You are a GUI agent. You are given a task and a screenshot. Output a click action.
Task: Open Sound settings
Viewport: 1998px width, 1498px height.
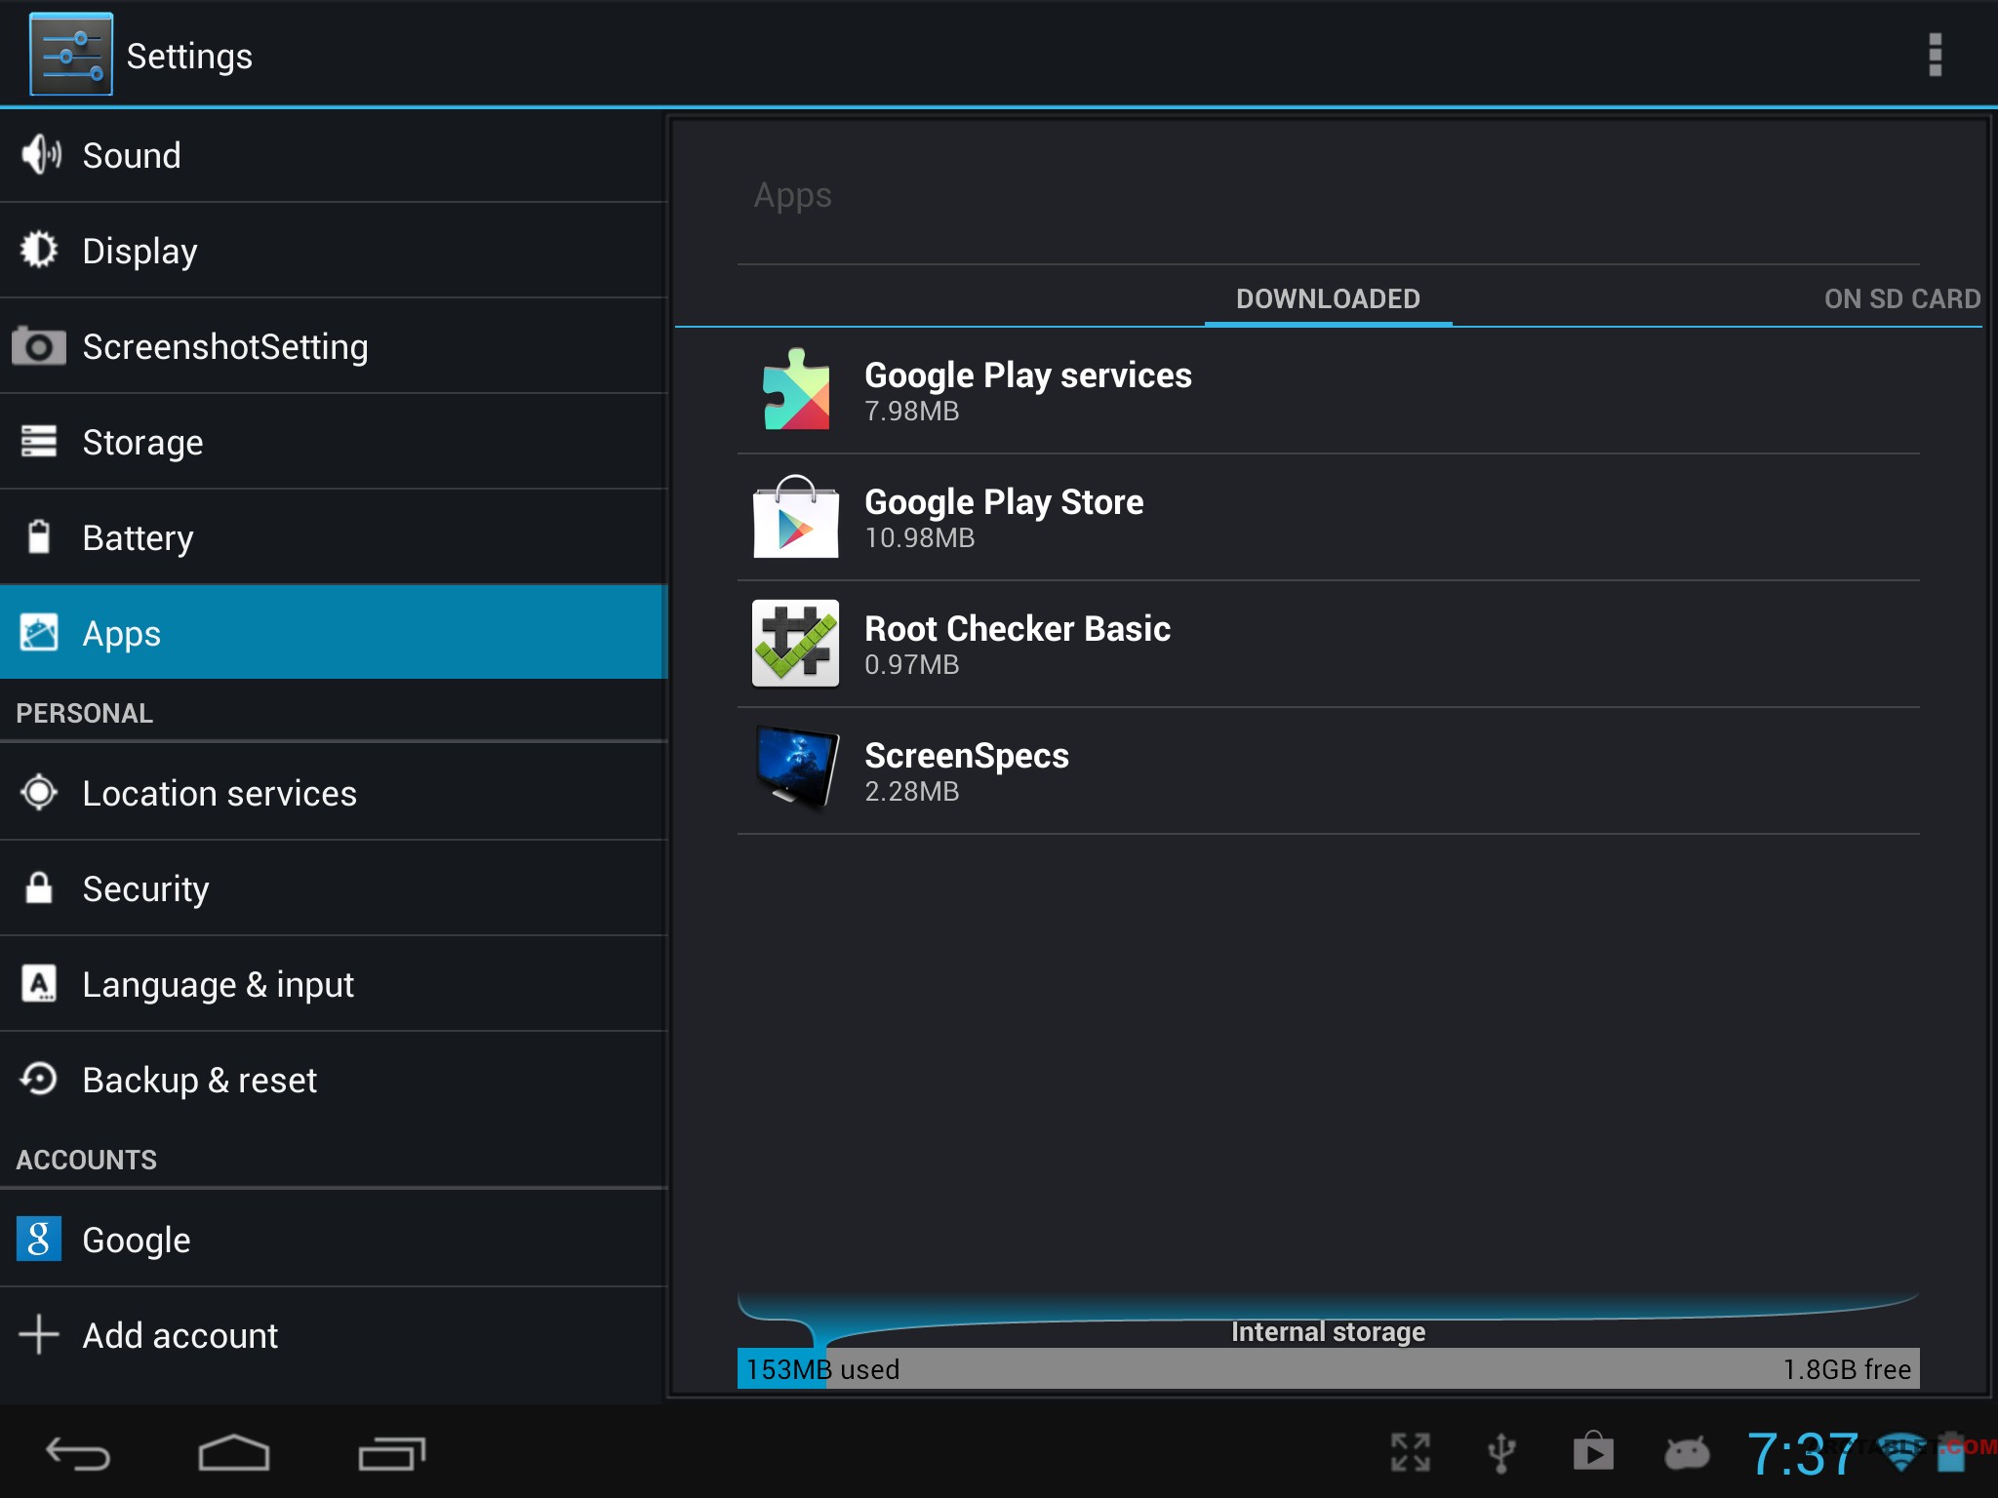[x=332, y=156]
